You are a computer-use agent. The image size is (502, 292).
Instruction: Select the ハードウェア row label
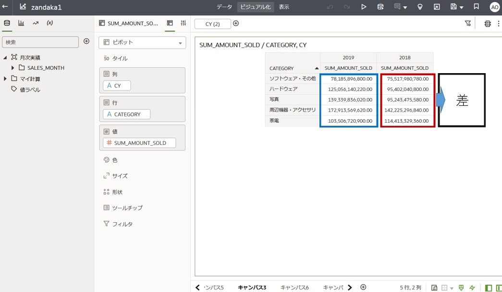point(283,89)
